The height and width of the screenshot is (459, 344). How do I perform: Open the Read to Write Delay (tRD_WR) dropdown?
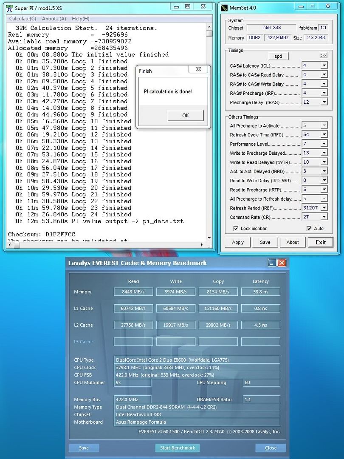(x=324, y=180)
